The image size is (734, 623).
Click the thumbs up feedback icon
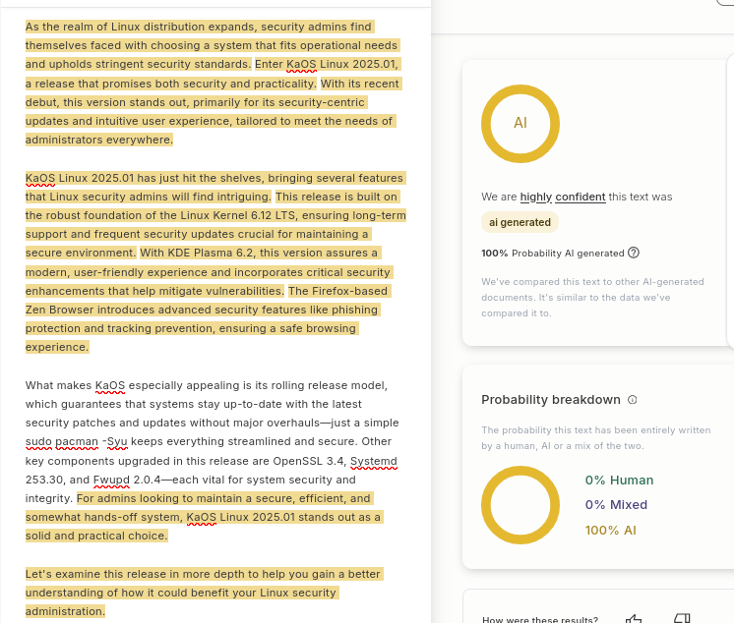pos(634,618)
